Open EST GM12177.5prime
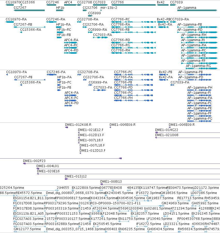This screenshot has width=220, height=233. (27, 229)
